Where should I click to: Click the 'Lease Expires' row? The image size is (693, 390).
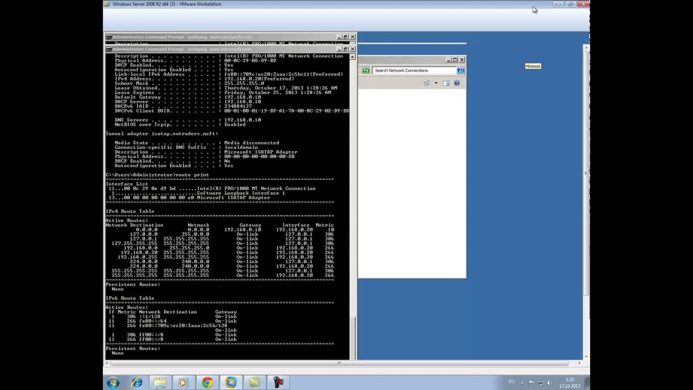point(223,93)
